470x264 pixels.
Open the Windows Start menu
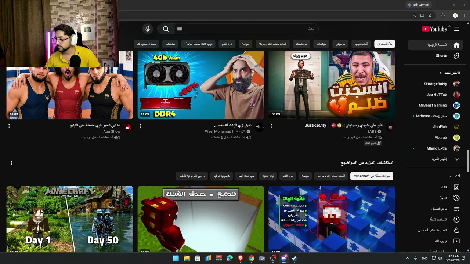pyautogui.click(x=176, y=258)
